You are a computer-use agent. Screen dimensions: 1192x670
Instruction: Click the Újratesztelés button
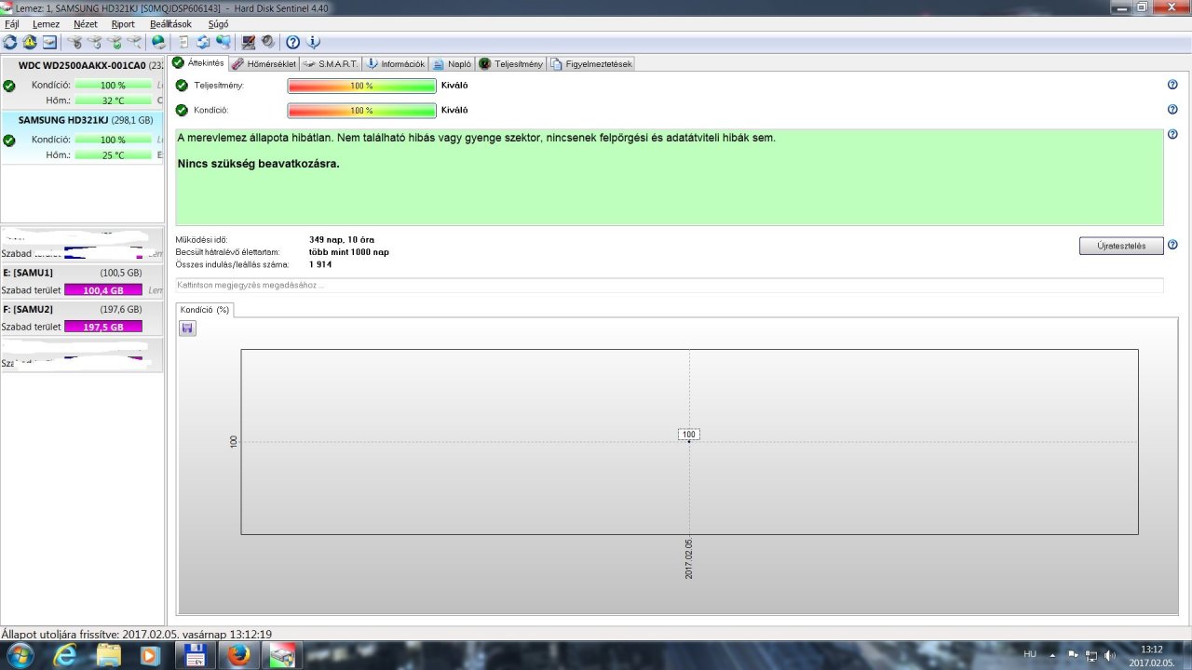click(x=1121, y=246)
